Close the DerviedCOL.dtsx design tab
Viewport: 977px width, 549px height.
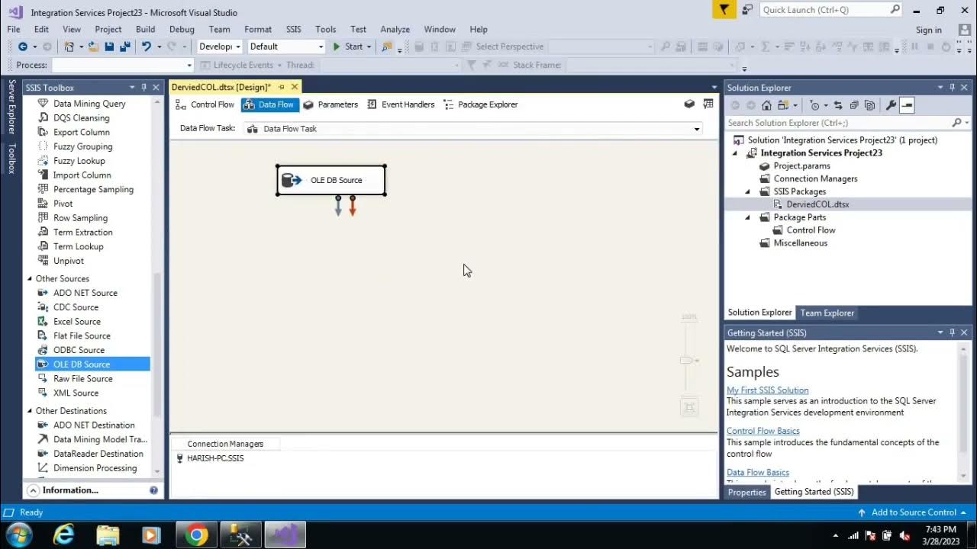[x=295, y=87]
